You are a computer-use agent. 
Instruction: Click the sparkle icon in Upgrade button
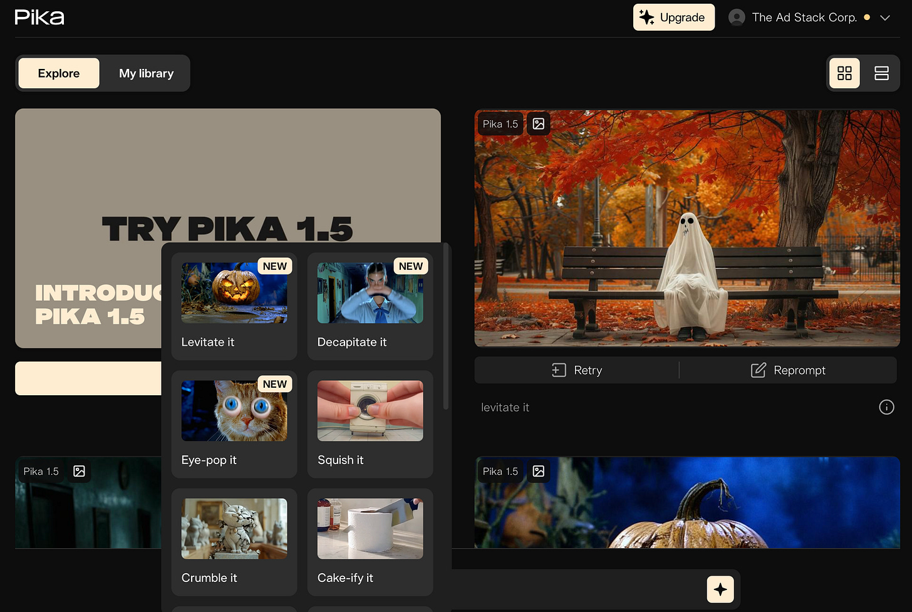(647, 18)
